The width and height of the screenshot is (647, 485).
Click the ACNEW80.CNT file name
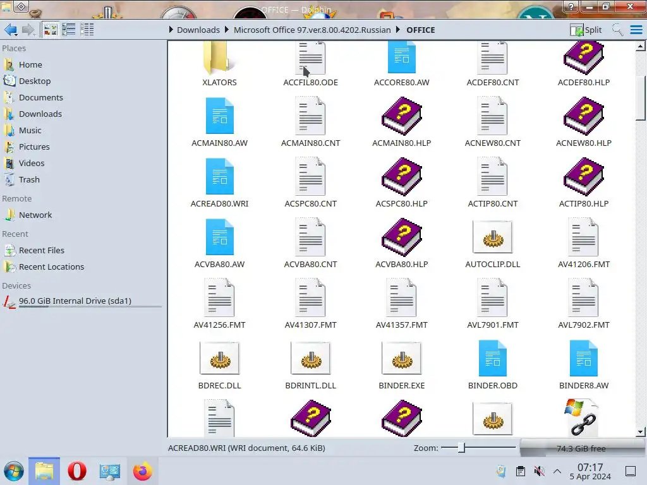click(493, 143)
